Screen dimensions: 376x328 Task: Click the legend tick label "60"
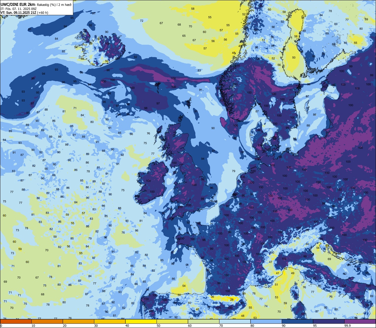(190, 326)
